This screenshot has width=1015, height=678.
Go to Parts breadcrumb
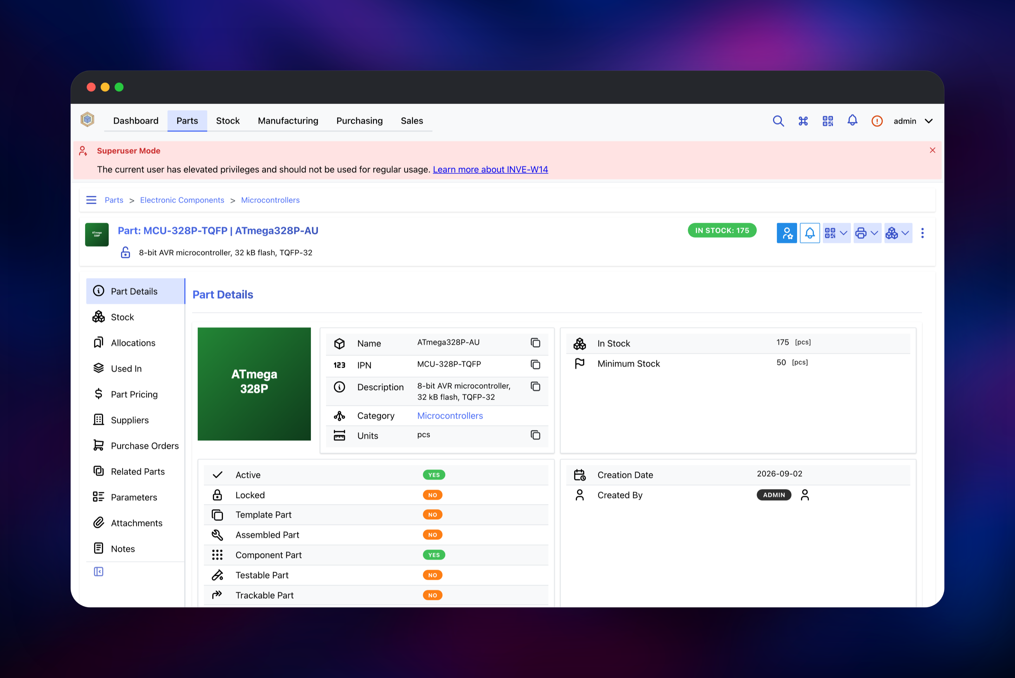[x=114, y=200]
